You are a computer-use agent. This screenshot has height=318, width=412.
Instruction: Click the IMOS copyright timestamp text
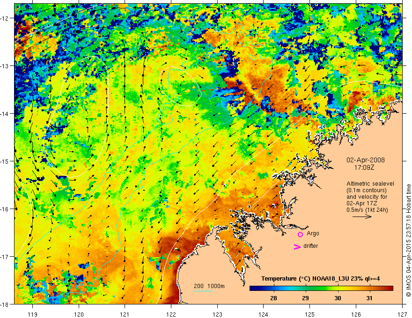click(x=409, y=241)
